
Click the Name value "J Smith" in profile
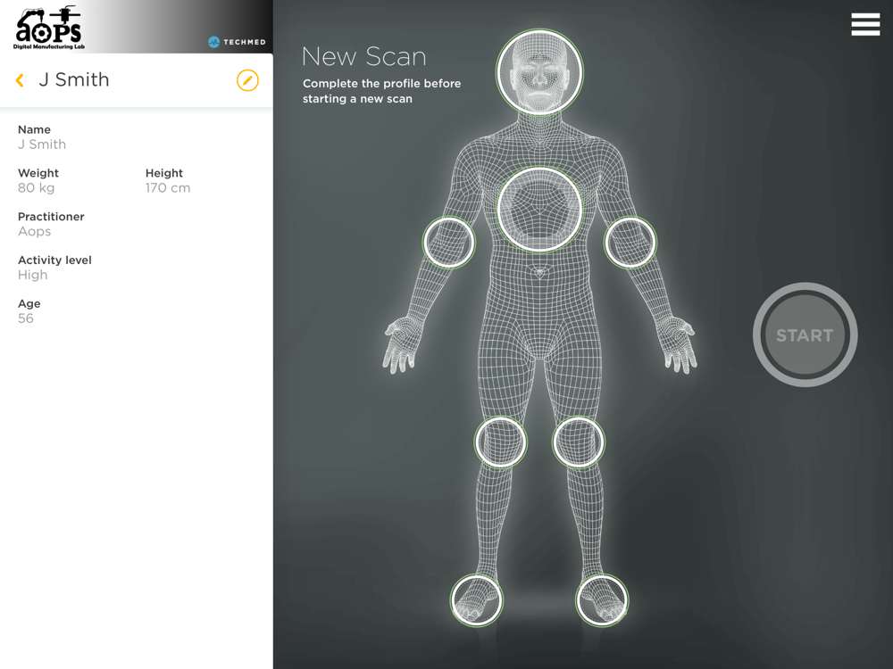point(42,145)
